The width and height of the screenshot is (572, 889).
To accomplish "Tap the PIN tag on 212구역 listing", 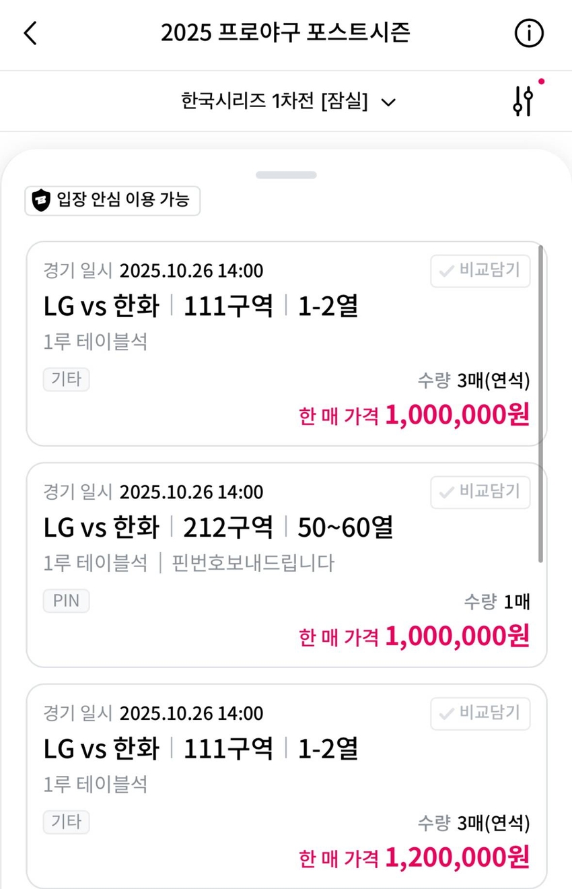I will point(66,600).
